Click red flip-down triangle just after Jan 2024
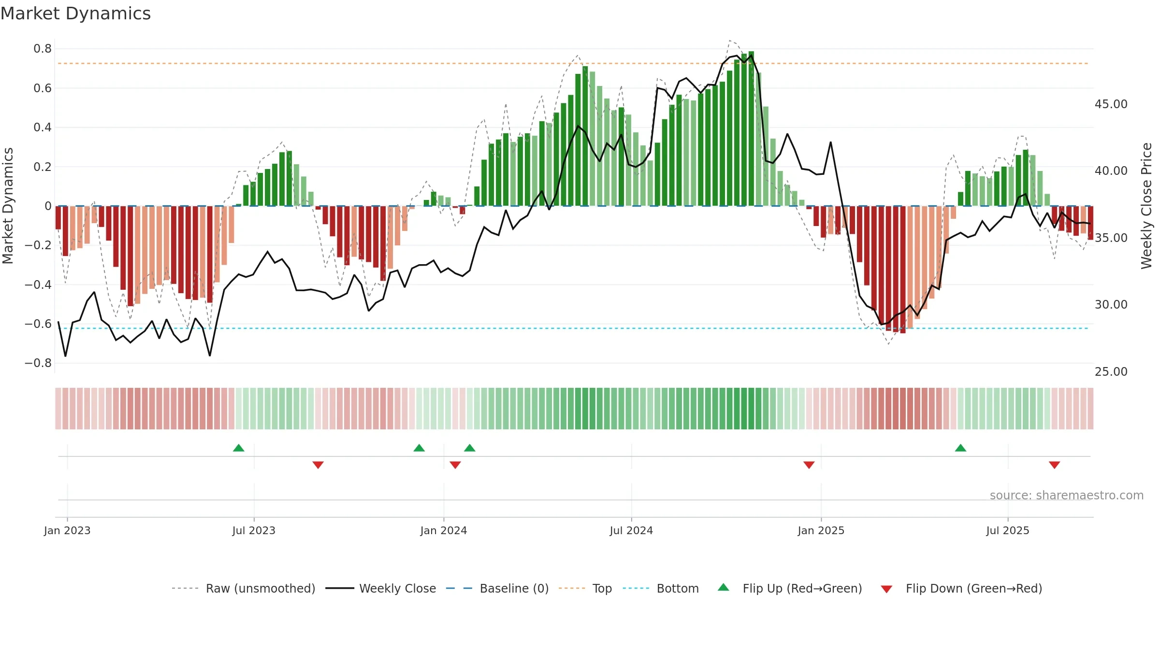 pyautogui.click(x=455, y=465)
